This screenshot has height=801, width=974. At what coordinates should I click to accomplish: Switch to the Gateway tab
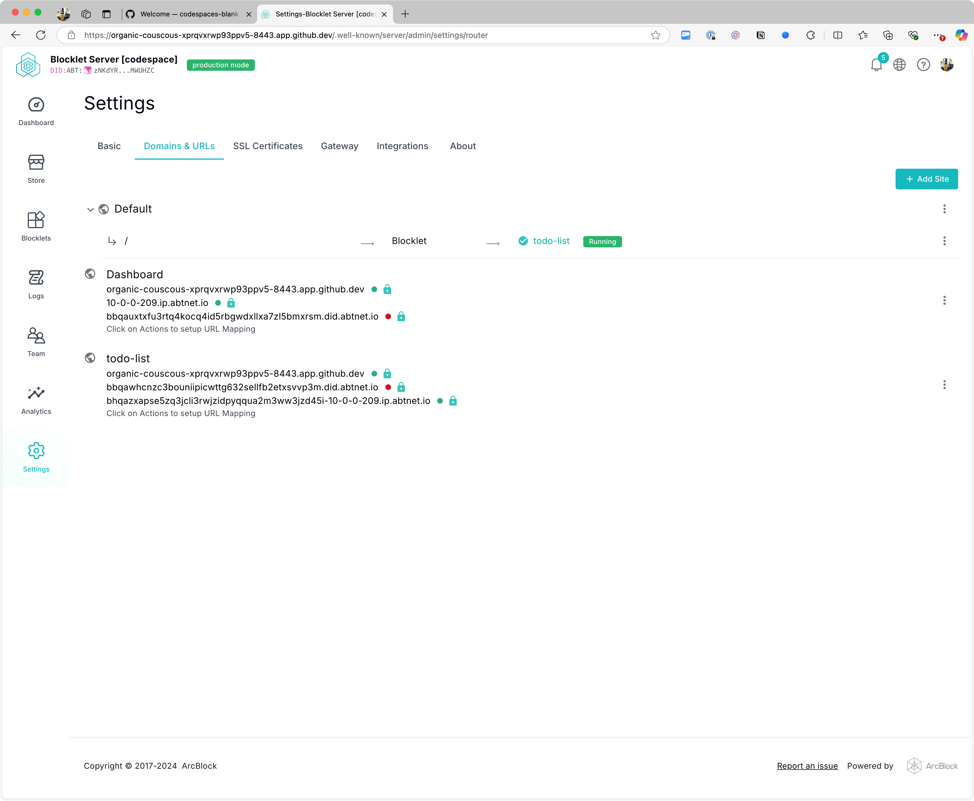(x=339, y=146)
